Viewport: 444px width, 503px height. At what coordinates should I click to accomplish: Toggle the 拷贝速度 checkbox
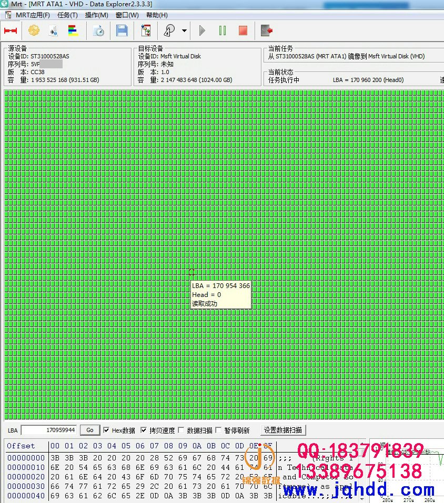pos(144,430)
